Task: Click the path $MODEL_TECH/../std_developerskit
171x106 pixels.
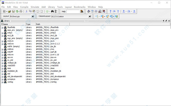Action: [51, 76]
